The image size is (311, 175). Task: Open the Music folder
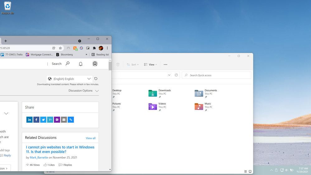pyautogui.click(x=204, y=106)
